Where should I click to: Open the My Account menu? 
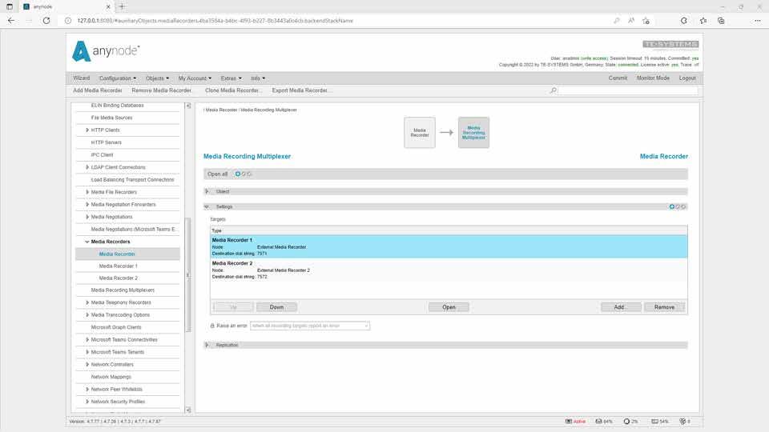pyautogui.click(x=195, y=78)
